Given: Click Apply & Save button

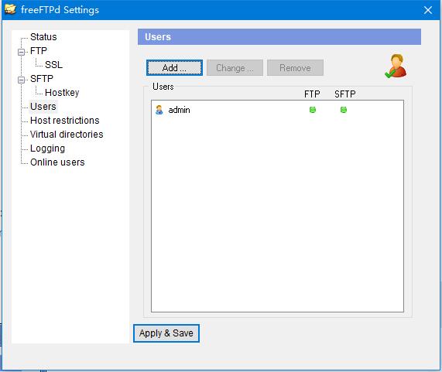Looking at the screenshot, I should click(x=166, y=333).
